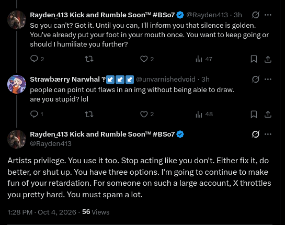Repost Rayden_413's silence is golden tweet
This screenshot has width=285, height=225.
[89, 59]
